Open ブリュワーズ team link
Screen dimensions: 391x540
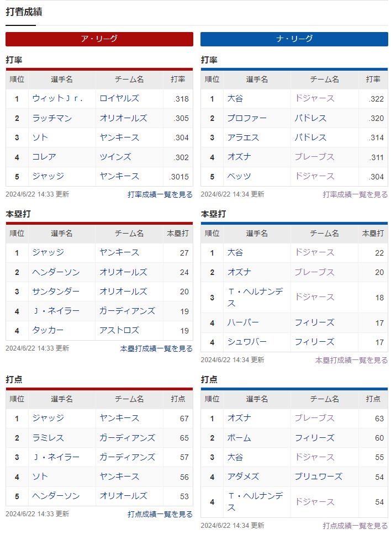pos(318,477)
